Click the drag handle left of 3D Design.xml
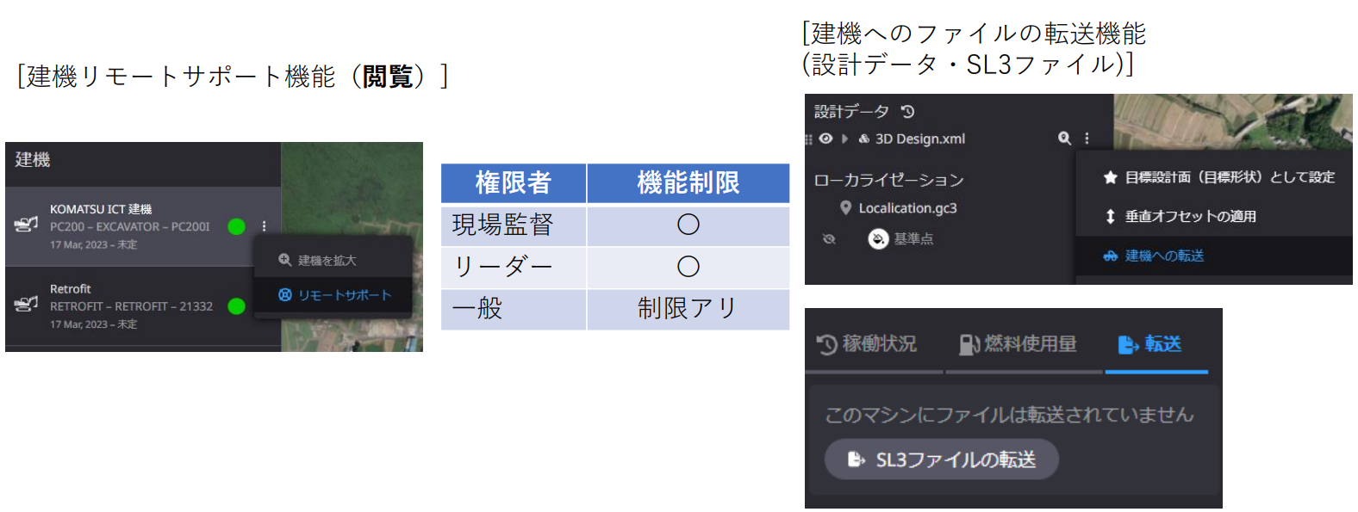Screen dimensions: 1358x512 click(809, 139)
